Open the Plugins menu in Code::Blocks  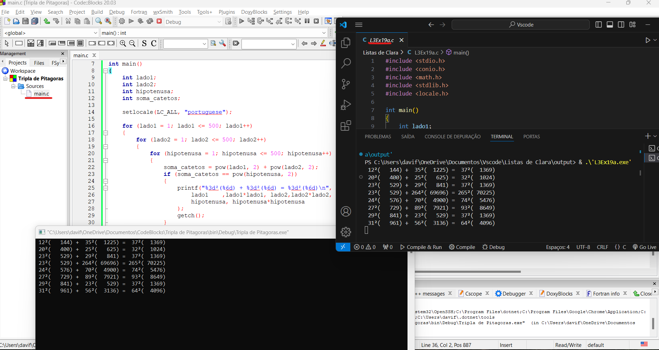pyautogui.click(x=227, y=12)
